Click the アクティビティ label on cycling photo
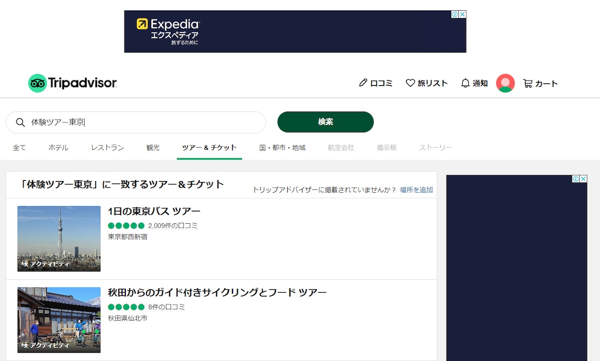Image resolution: width=600 pixels, height=361 pixels. (x=45, y=345)
